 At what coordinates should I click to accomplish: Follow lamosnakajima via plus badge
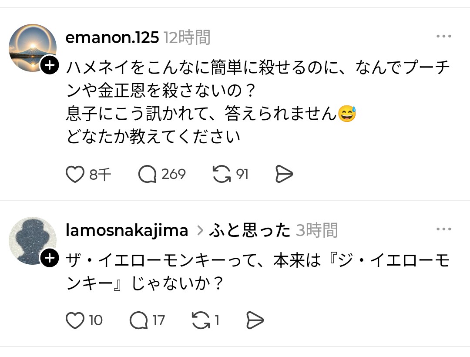click(50, 258)
